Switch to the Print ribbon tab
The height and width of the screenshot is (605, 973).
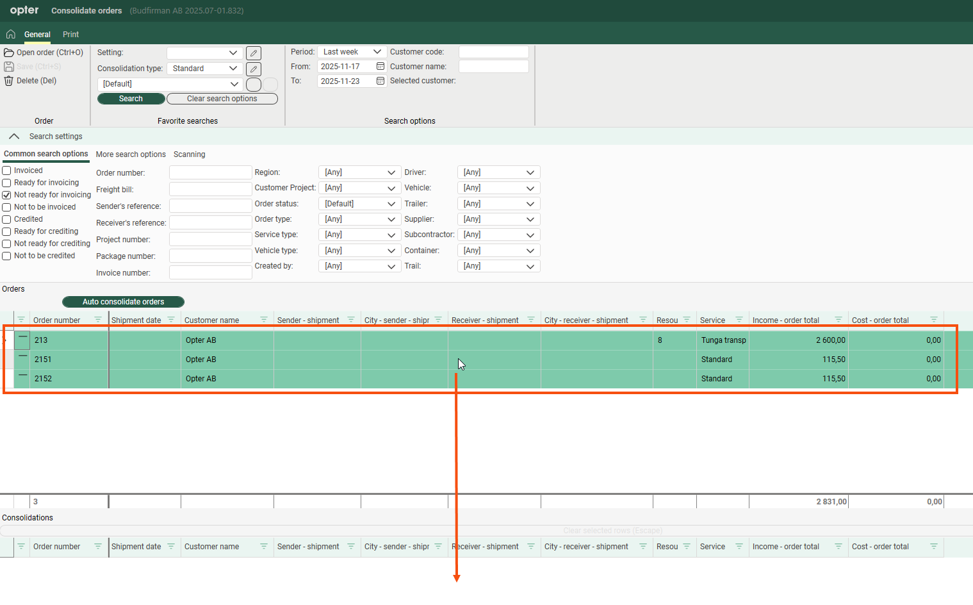[70, 35]
